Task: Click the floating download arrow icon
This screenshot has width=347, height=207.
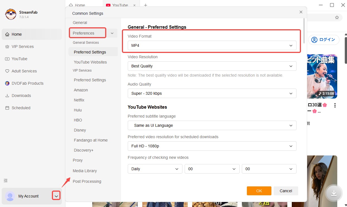Action: [334, 193]
